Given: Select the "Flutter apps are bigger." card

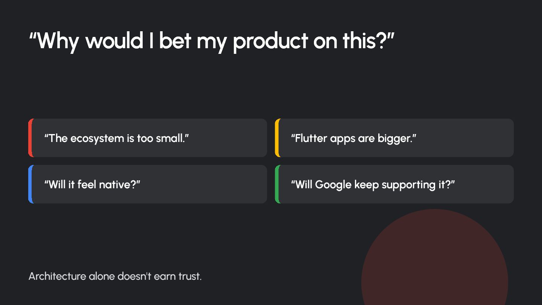Looking at the screenshot, I should pyautogui.click(x=394, y=138).
